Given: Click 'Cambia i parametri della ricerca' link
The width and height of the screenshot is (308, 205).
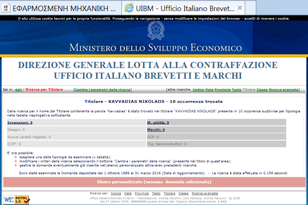Looking at the screenshot, I should point(103,90).
